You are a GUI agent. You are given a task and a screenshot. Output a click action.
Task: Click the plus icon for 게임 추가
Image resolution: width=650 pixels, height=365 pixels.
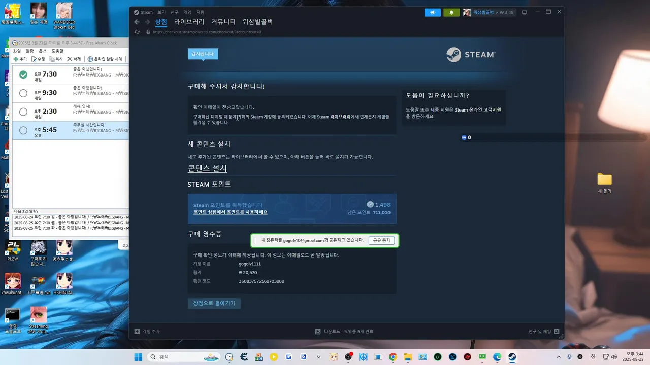137,331
